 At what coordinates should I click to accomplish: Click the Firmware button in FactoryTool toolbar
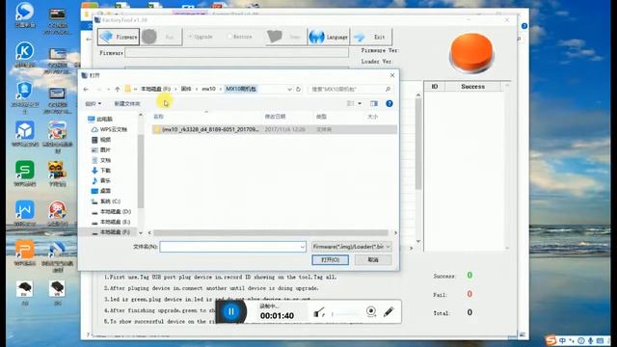(x=119, y=37)
